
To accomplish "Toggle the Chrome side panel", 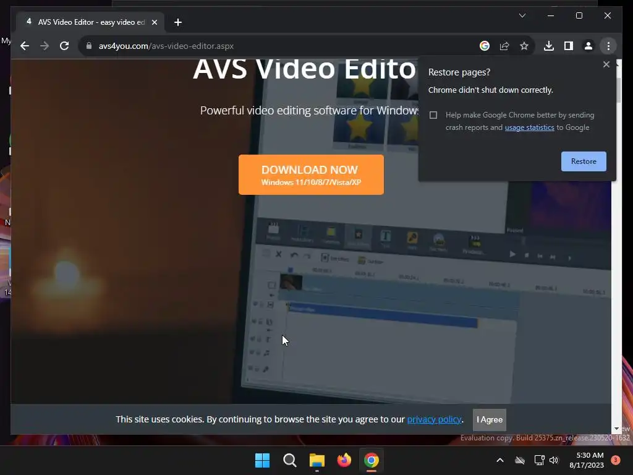I will [569, 46].
